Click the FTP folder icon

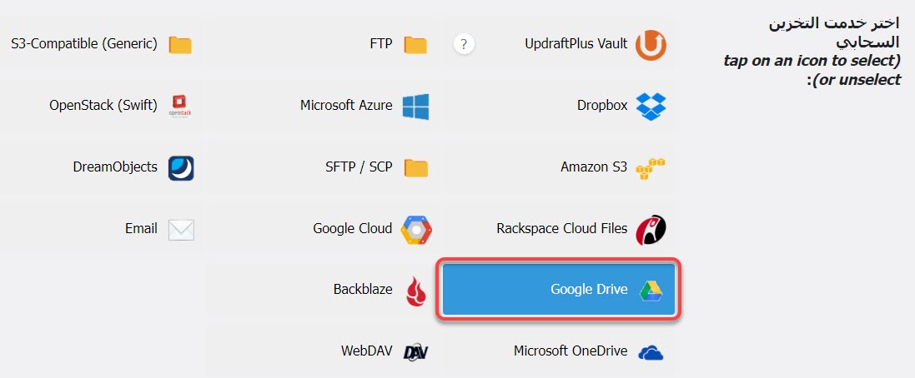tap(415, 45)
